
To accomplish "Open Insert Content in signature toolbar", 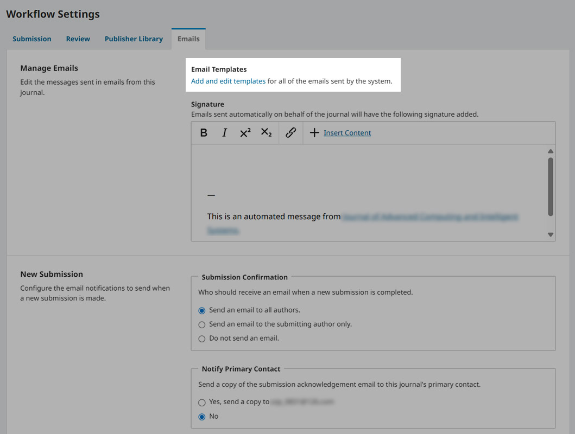I will (347, 133).
